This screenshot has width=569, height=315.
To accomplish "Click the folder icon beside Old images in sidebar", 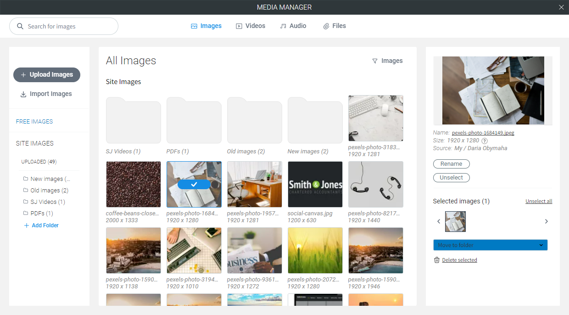I will [x=26, y=190].
